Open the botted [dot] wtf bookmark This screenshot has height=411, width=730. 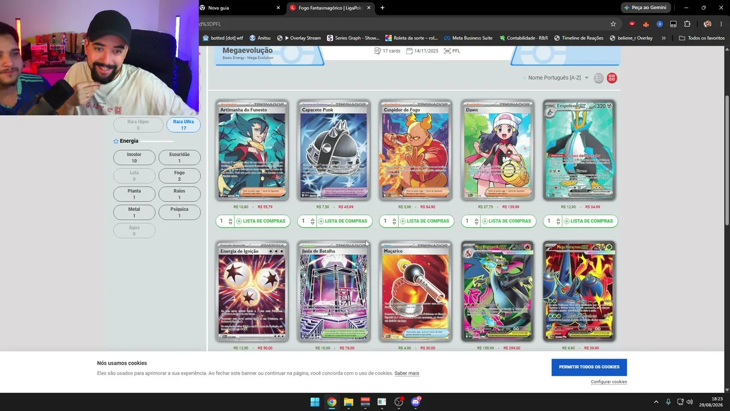(223, 38)
